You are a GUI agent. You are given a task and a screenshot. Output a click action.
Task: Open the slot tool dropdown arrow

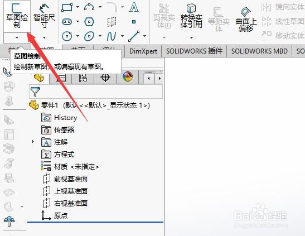pyautogui.click(x=78, y=21)
